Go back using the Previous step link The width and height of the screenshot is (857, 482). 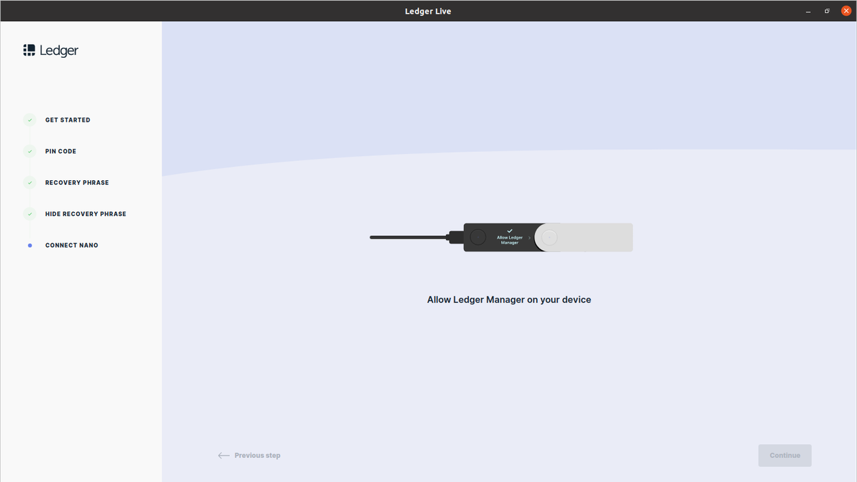coord(257,455)
